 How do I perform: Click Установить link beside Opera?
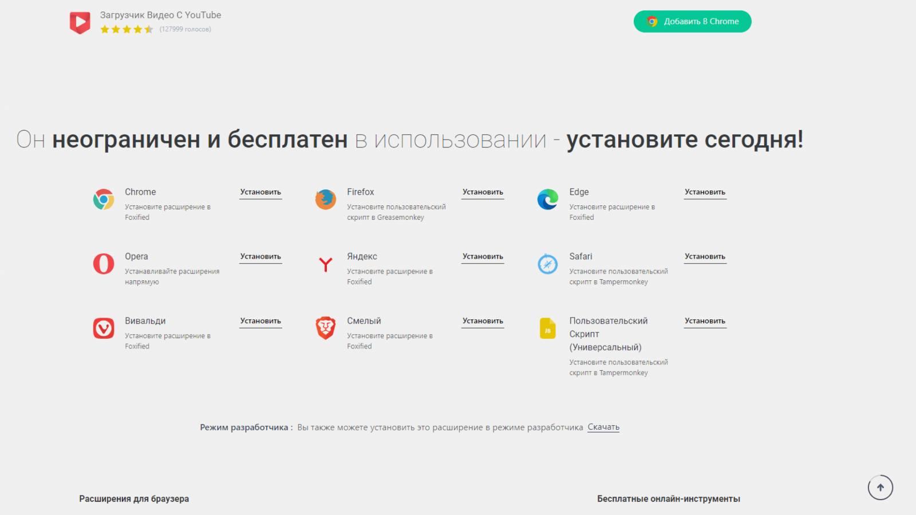click(260, 257)
